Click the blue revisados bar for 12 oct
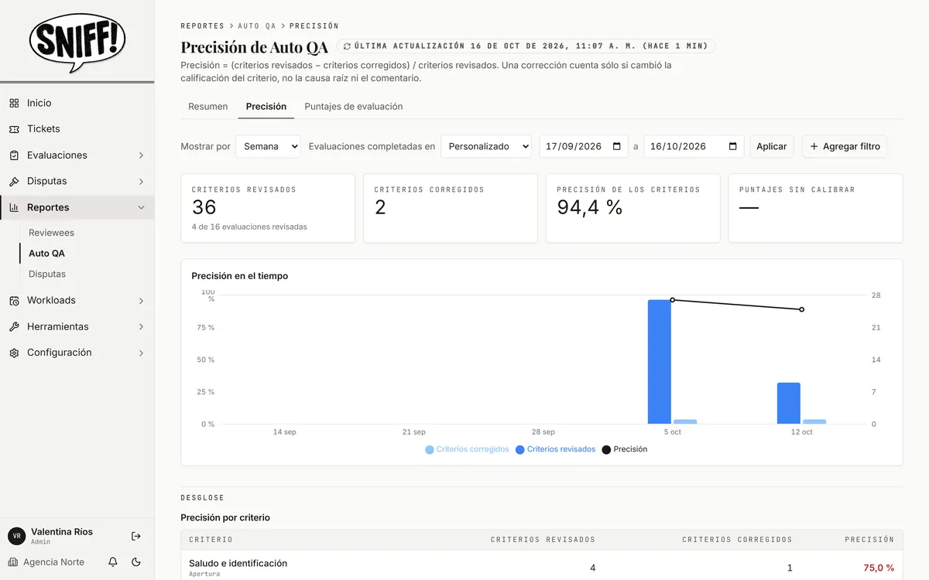Viewport: 929px width, 580px height. click(x=789, y=404)
